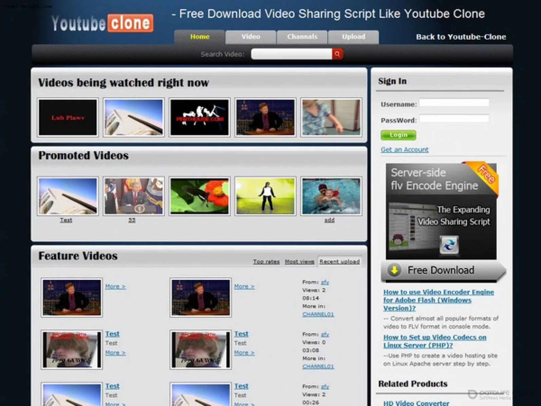The image size is (541, 406).
Task: Open the Penthouse.com watched-now video thumbnail
Action: tap(200, 117)
